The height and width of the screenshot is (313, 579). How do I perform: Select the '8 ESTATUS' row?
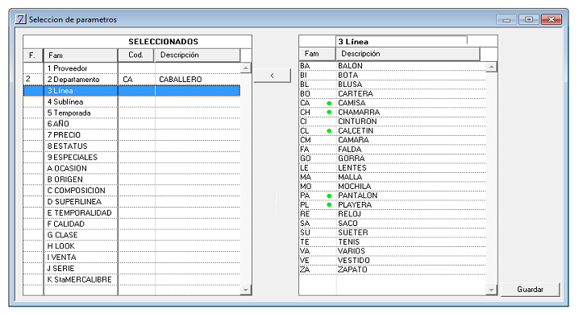coord(131,146)
